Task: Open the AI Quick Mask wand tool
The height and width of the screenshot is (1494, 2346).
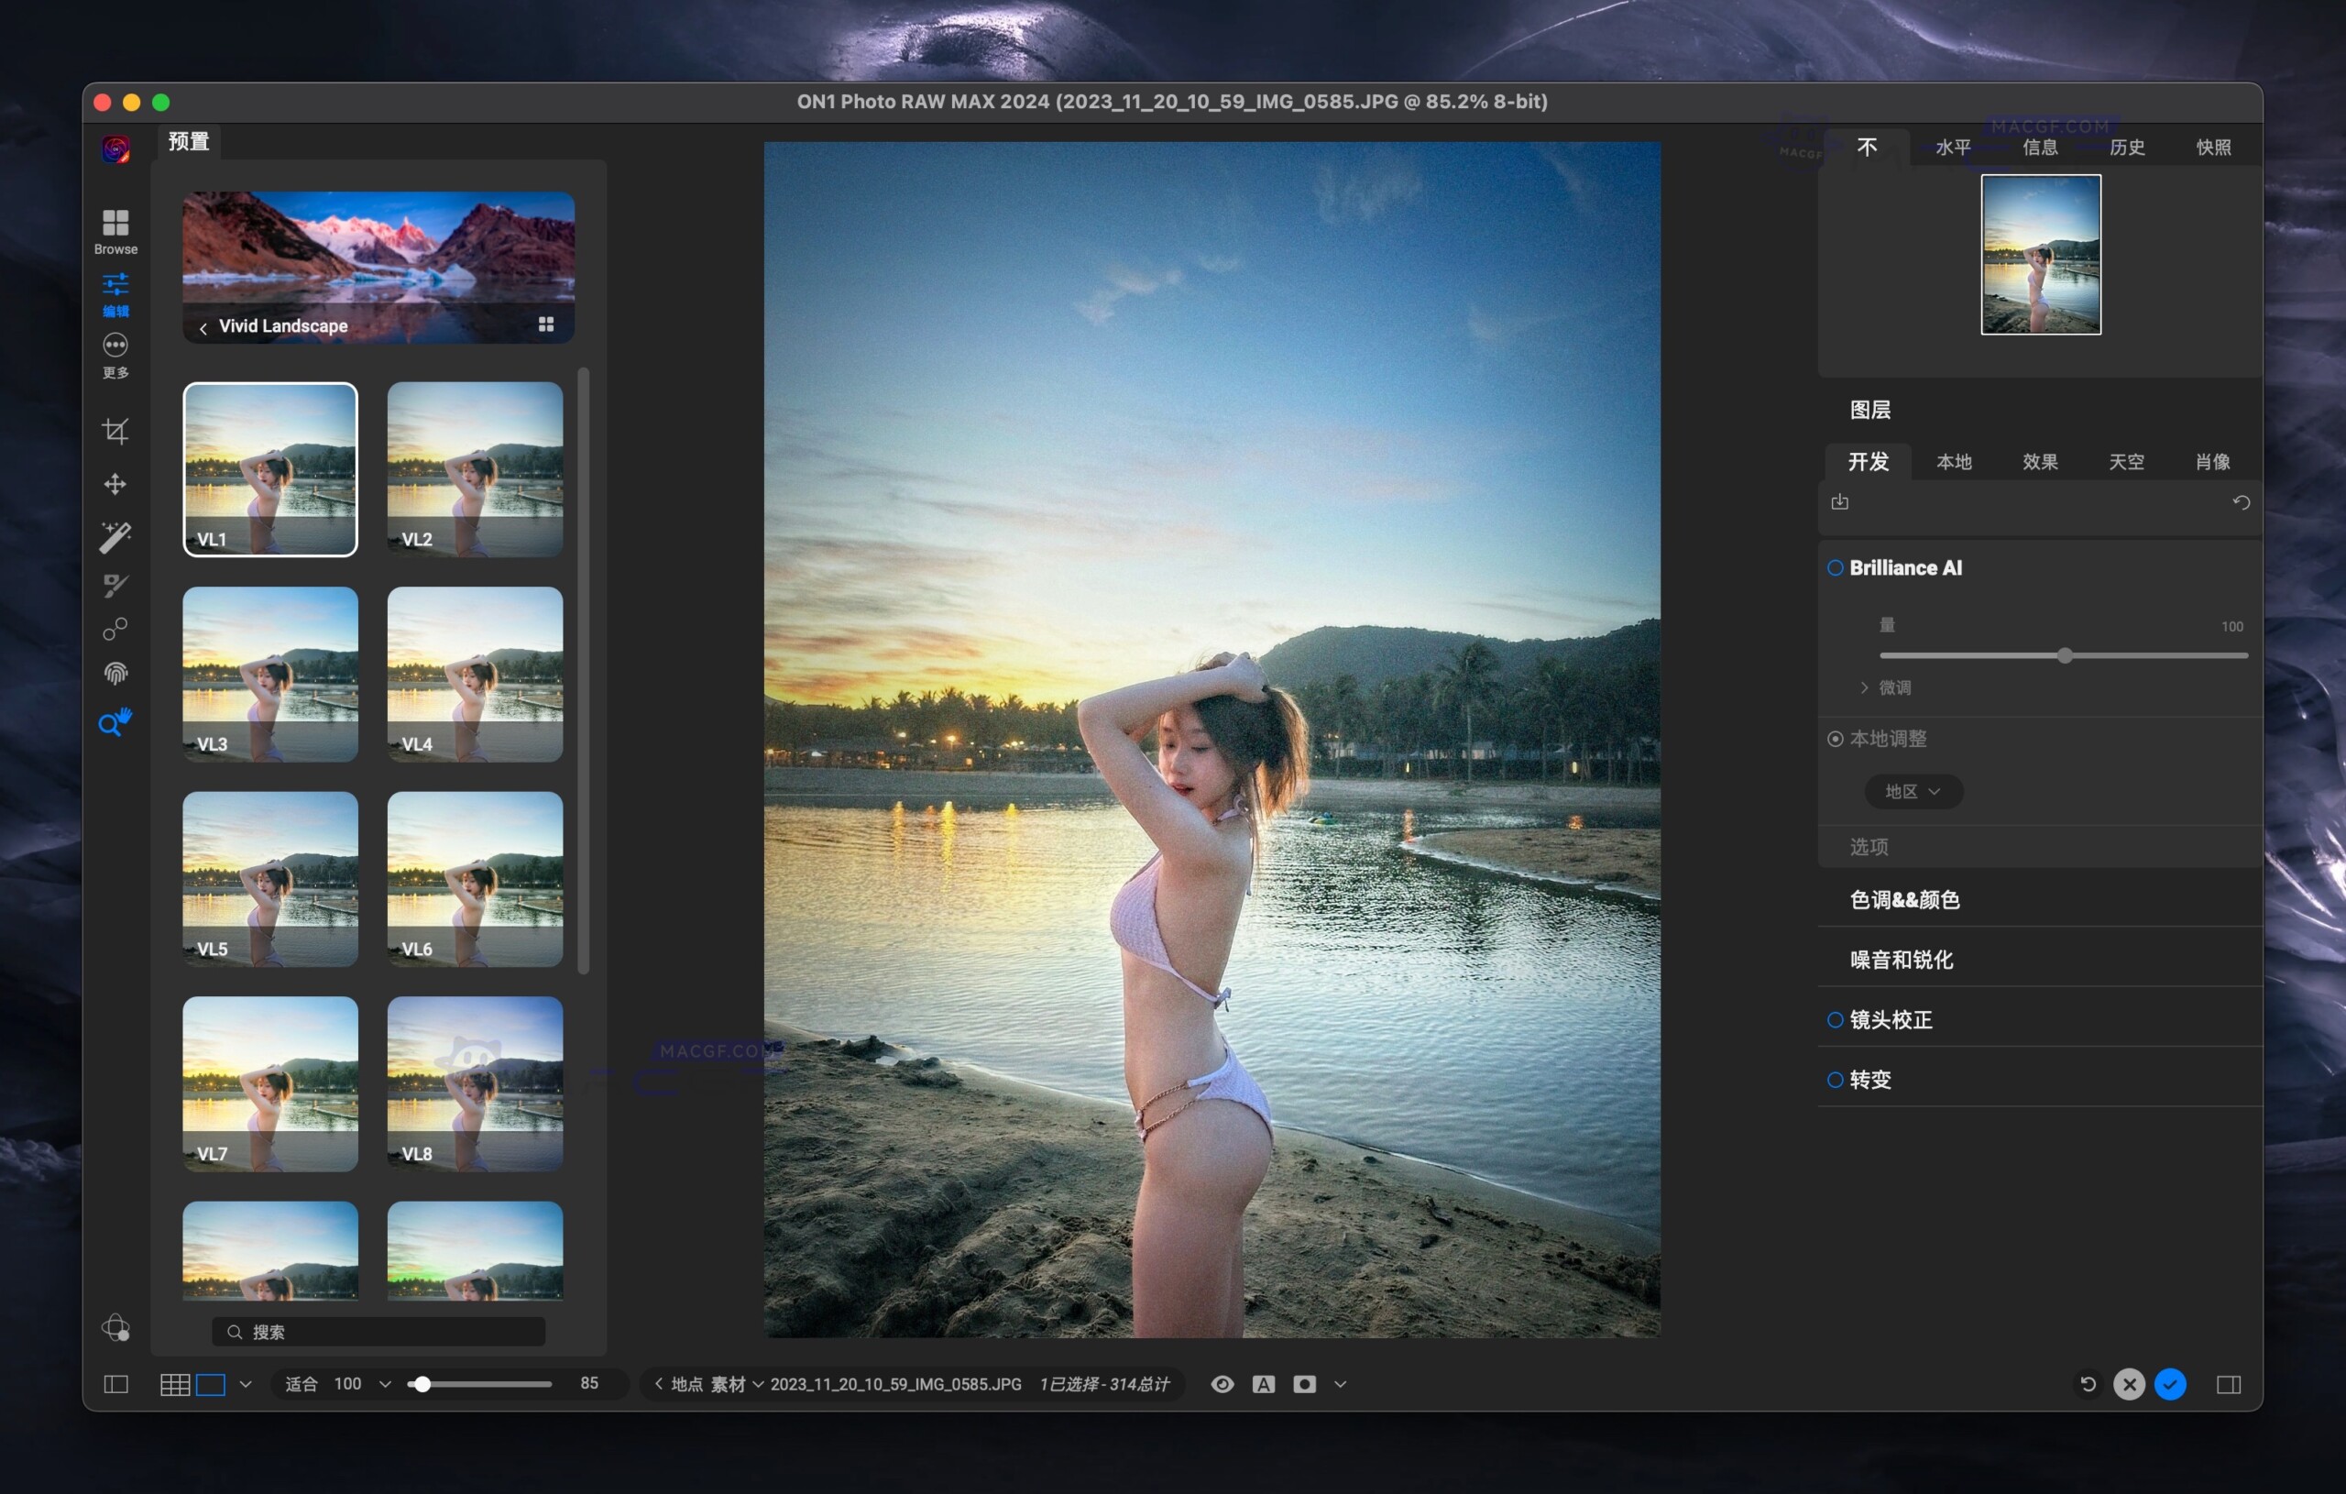Action: [116, 535]
